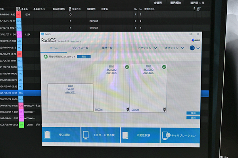
Task: Click the 受入試験 clipboard icon
Action: (47, 135)
